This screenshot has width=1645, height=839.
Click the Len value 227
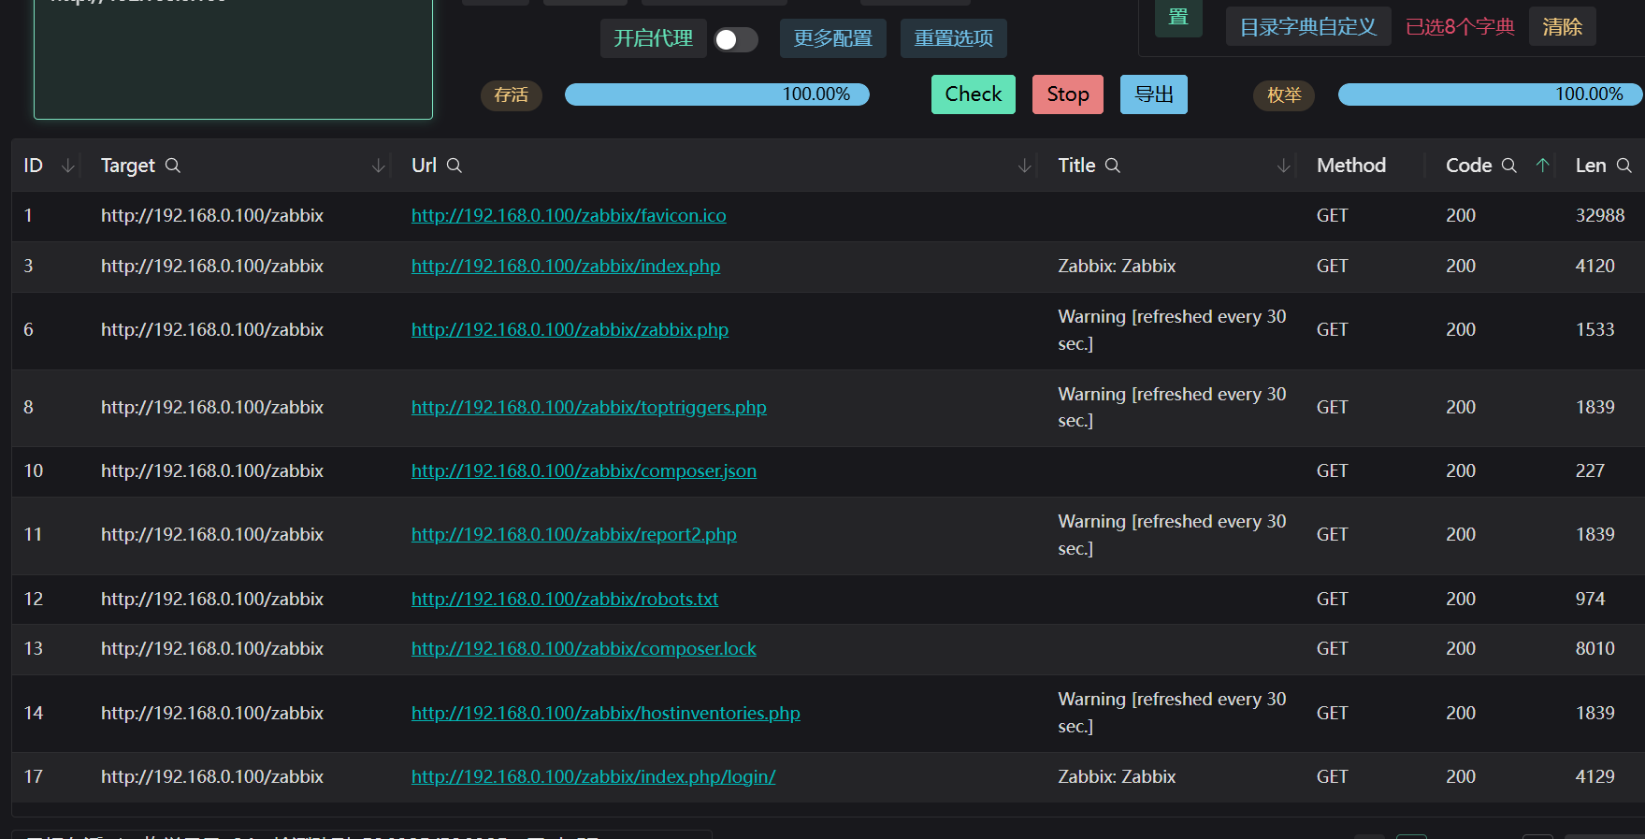(x=1590, y=471)
